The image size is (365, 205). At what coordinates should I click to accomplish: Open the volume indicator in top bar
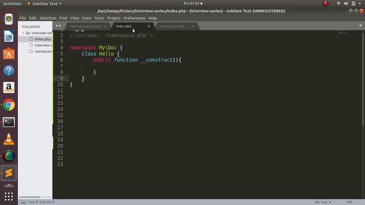346,3
